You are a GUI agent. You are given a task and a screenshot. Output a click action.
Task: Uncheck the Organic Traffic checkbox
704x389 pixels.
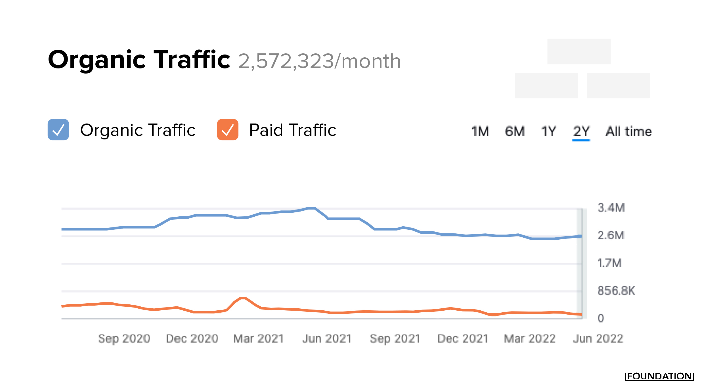tap(58, 130)
